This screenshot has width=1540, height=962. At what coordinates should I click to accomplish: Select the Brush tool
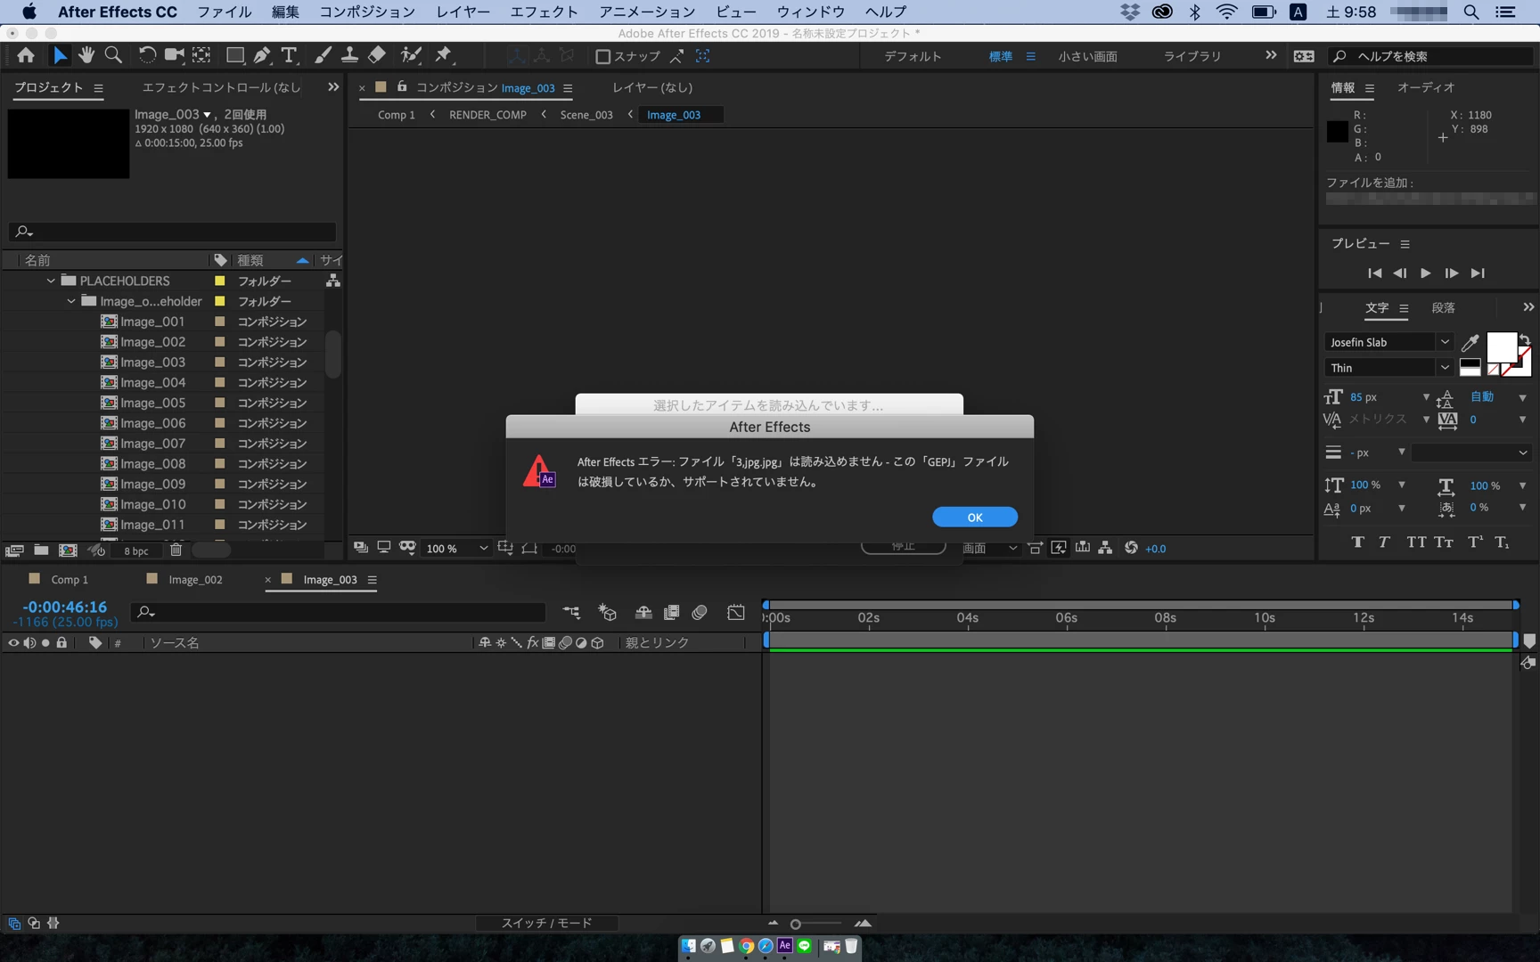click(323, 55)
